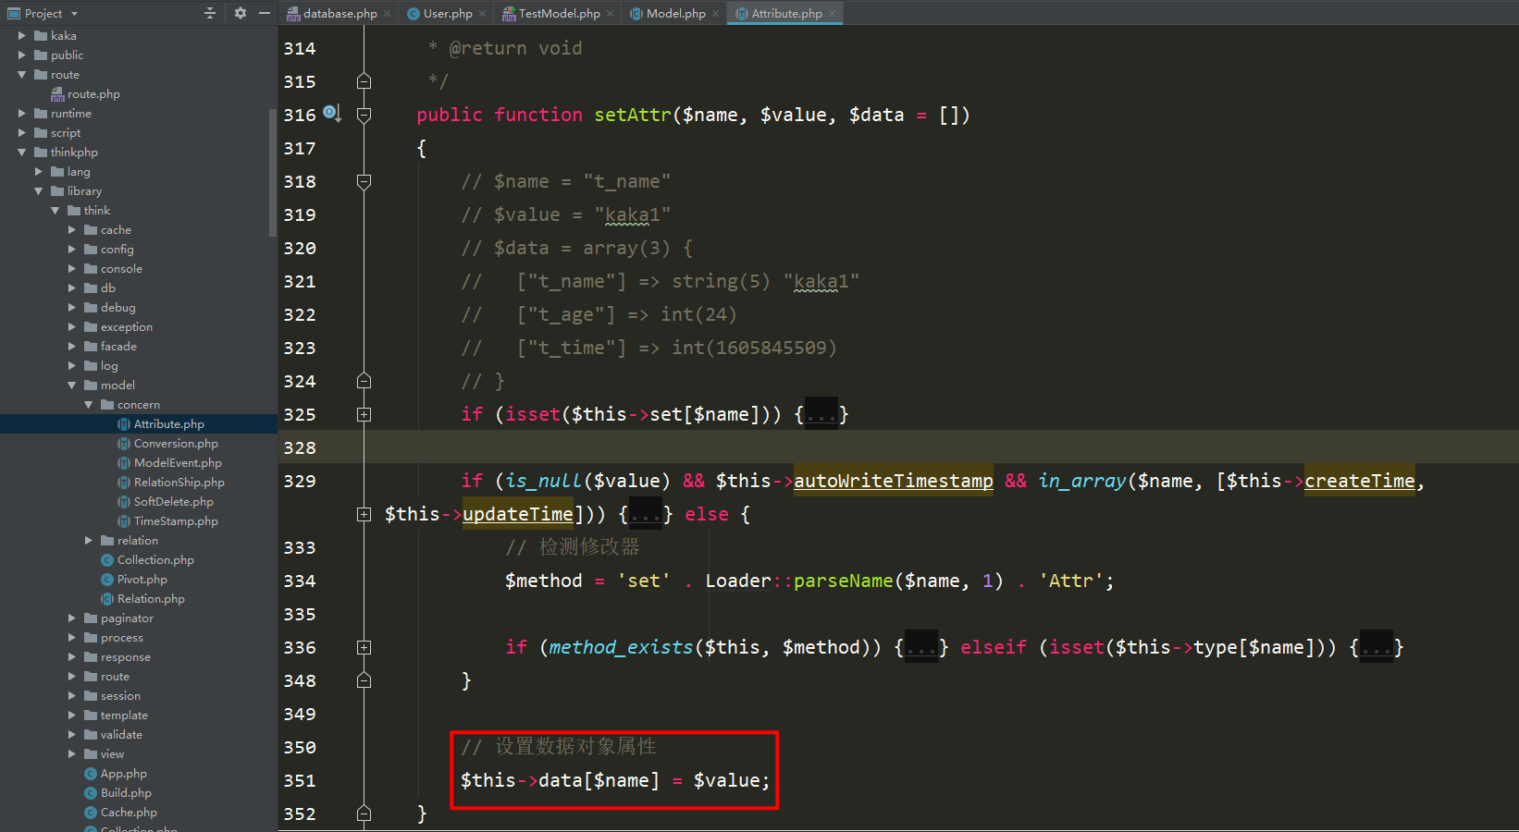
Task: Collapse the route folder at project root
Action: [x=22, y=74]
